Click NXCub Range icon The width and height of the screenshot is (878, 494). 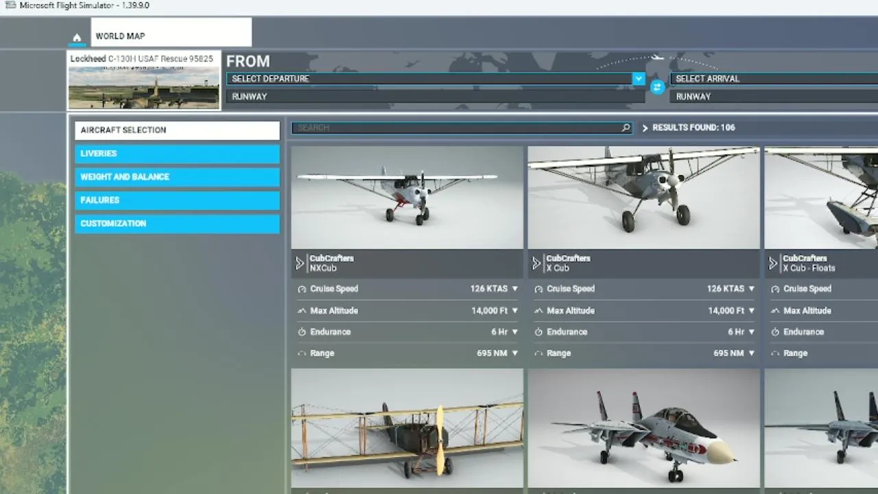[301, 353]
